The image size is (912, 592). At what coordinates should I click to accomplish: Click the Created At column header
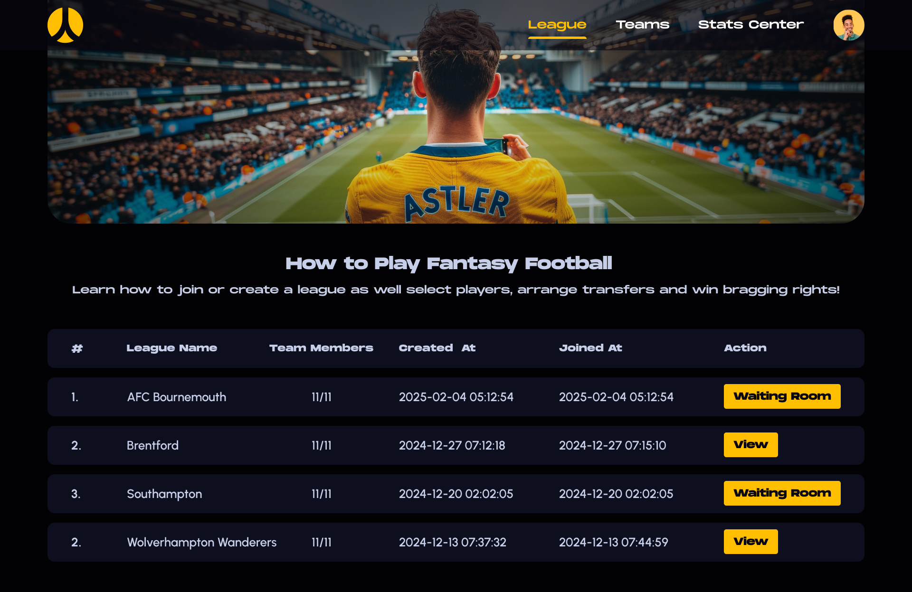tap(437, 348)
